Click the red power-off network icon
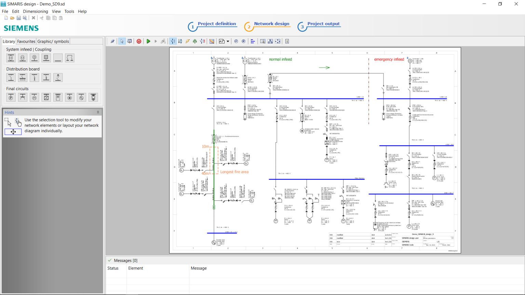This screenshot has width=525, height=295. (139, 41)
